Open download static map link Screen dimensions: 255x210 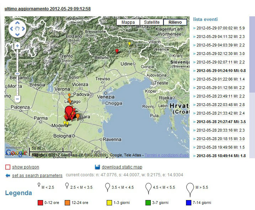coord(122,167)
